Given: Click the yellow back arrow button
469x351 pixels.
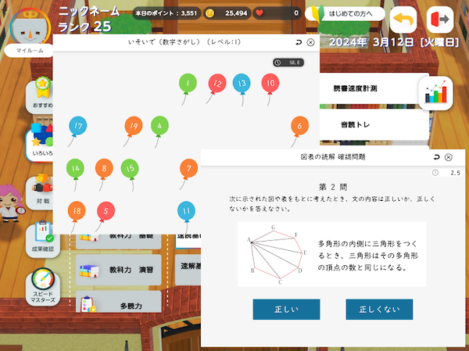Looking at the screenshot, I should point(403,19).
